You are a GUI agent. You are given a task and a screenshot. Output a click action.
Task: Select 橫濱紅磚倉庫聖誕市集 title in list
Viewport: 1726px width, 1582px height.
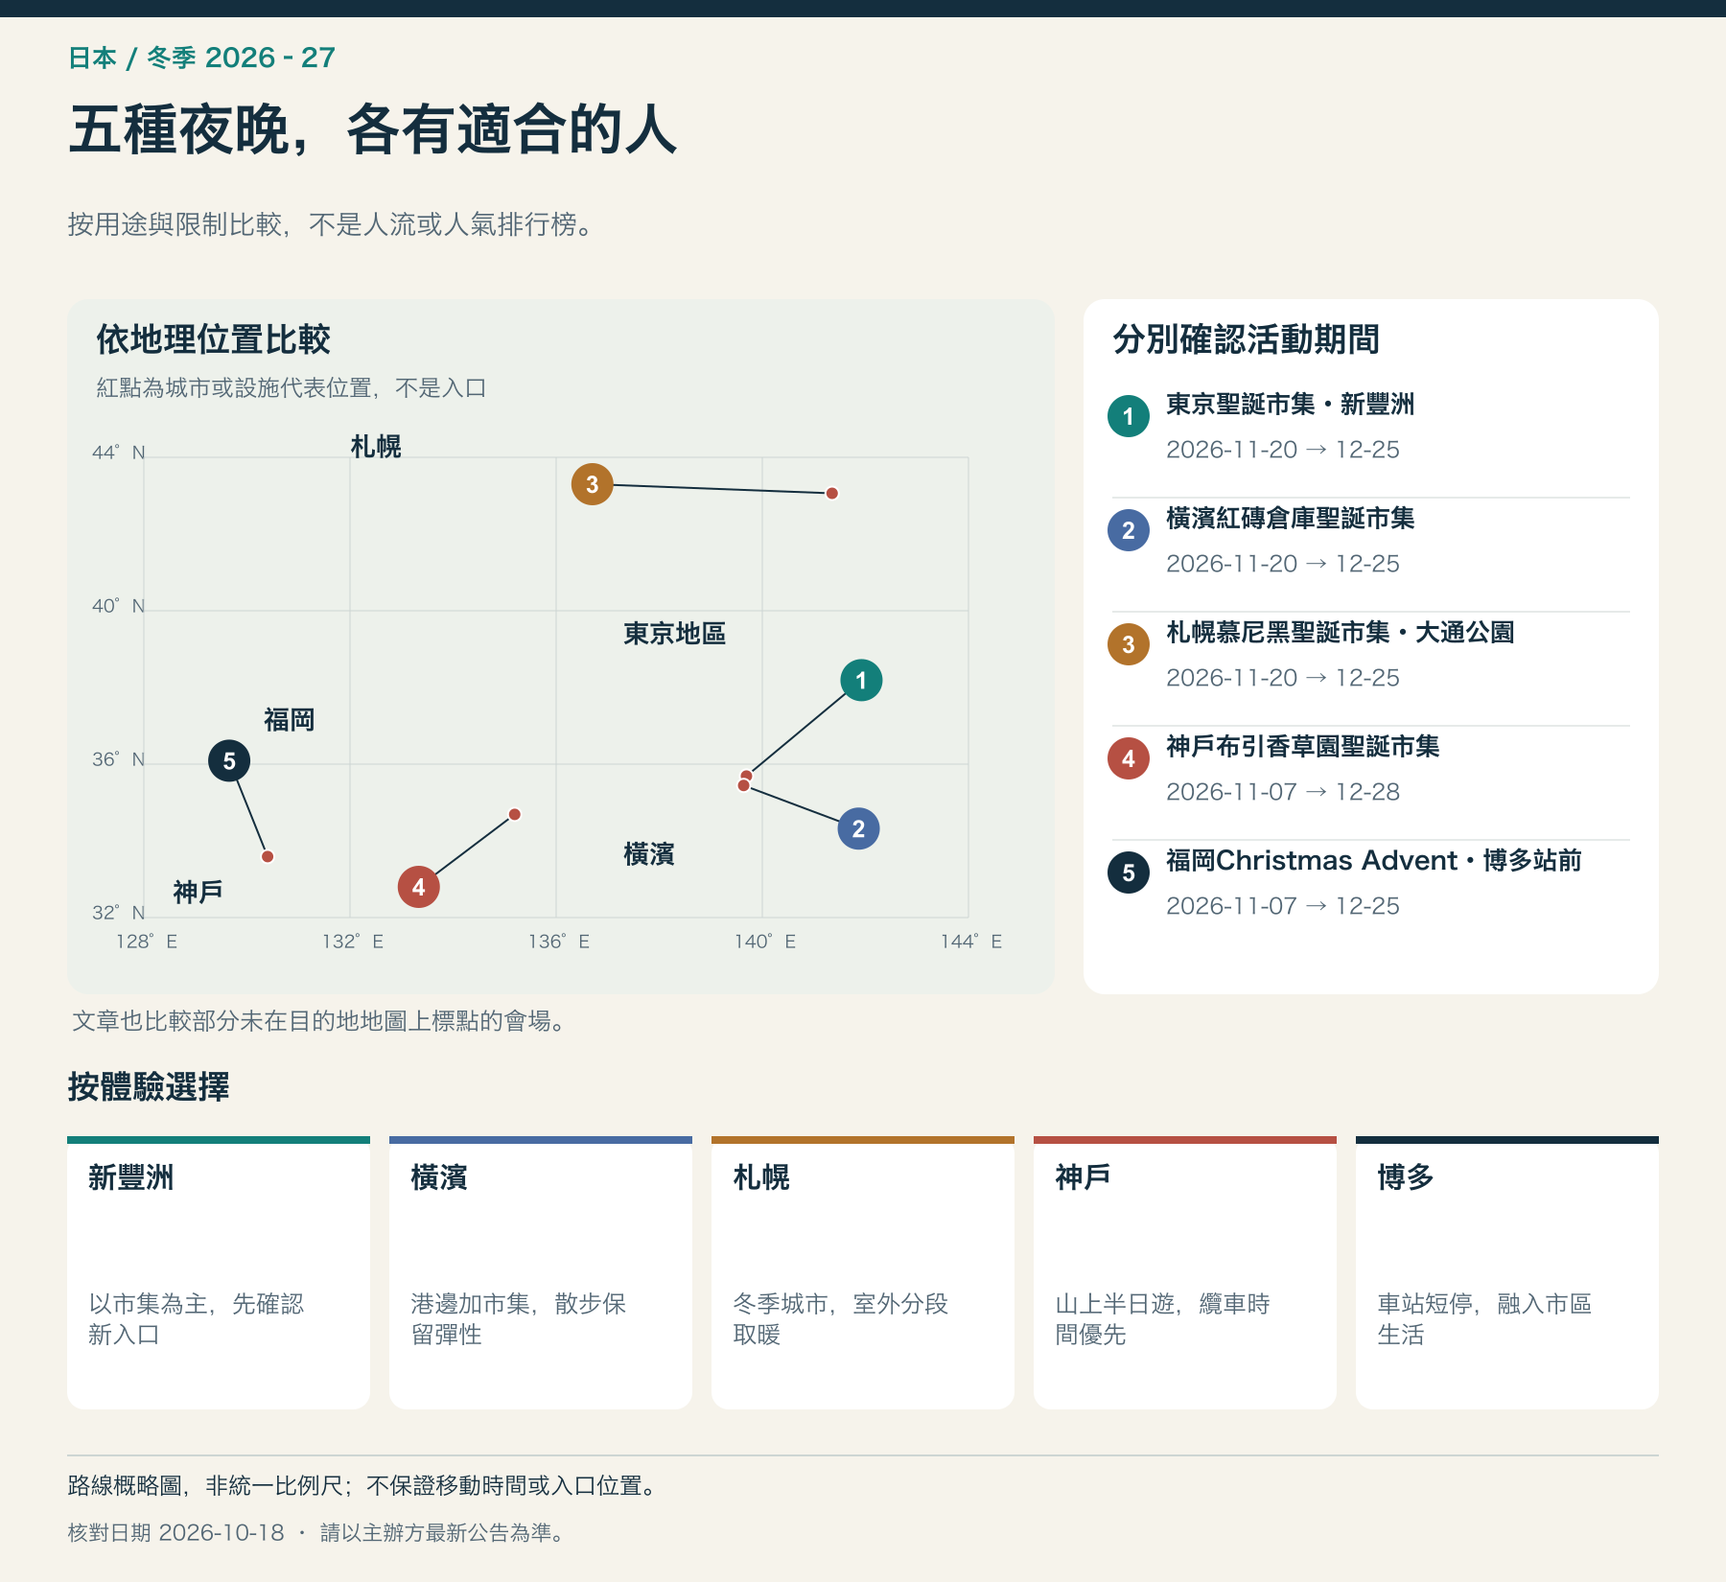(1291, 519)
